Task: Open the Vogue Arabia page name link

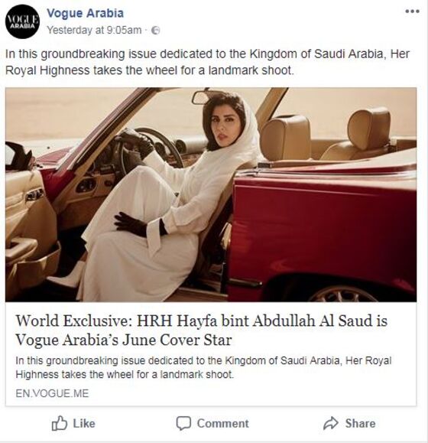Action: point(85,13)
